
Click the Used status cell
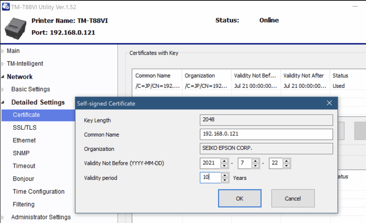(x=339, y=86)
